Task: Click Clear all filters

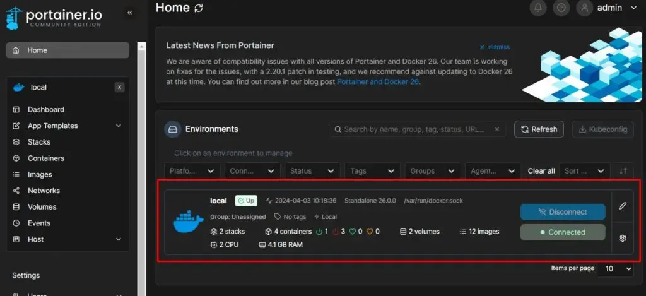Action: (x=541, y=170)
